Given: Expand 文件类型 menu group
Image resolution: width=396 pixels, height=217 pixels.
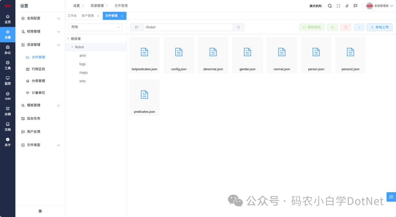Looking at the screenshot, I should pos(40,145).
